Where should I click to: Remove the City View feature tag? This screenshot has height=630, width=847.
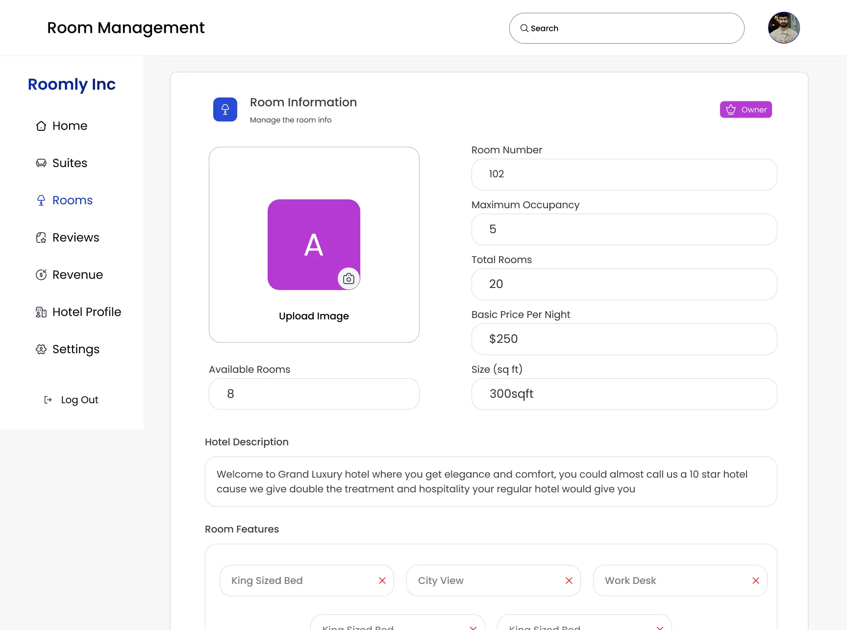click(x=569, y=581)
